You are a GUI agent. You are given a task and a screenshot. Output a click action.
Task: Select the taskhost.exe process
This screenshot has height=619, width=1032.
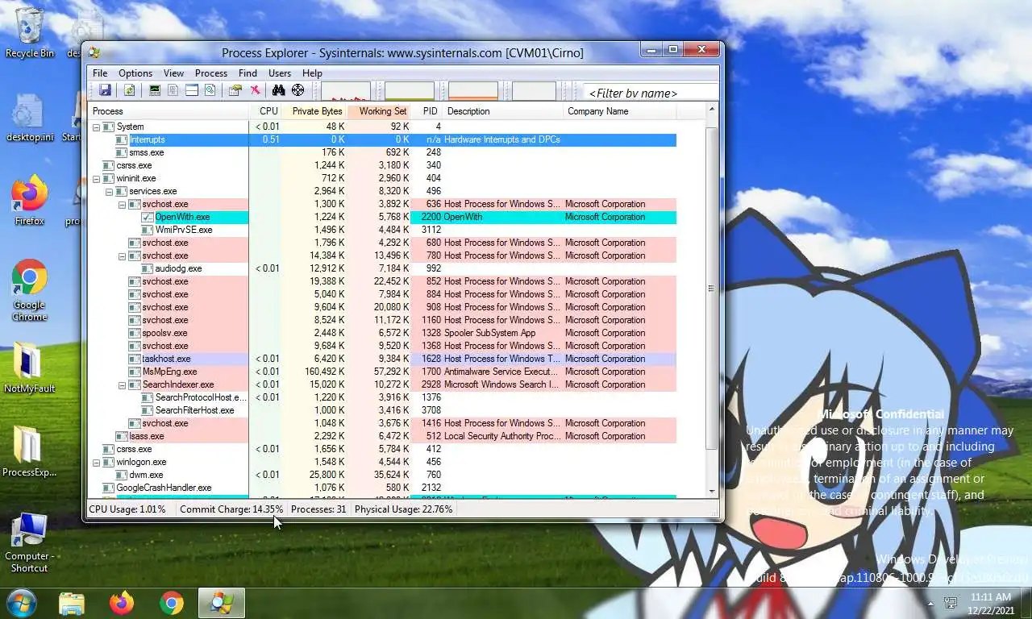click(x=382, y=359)
